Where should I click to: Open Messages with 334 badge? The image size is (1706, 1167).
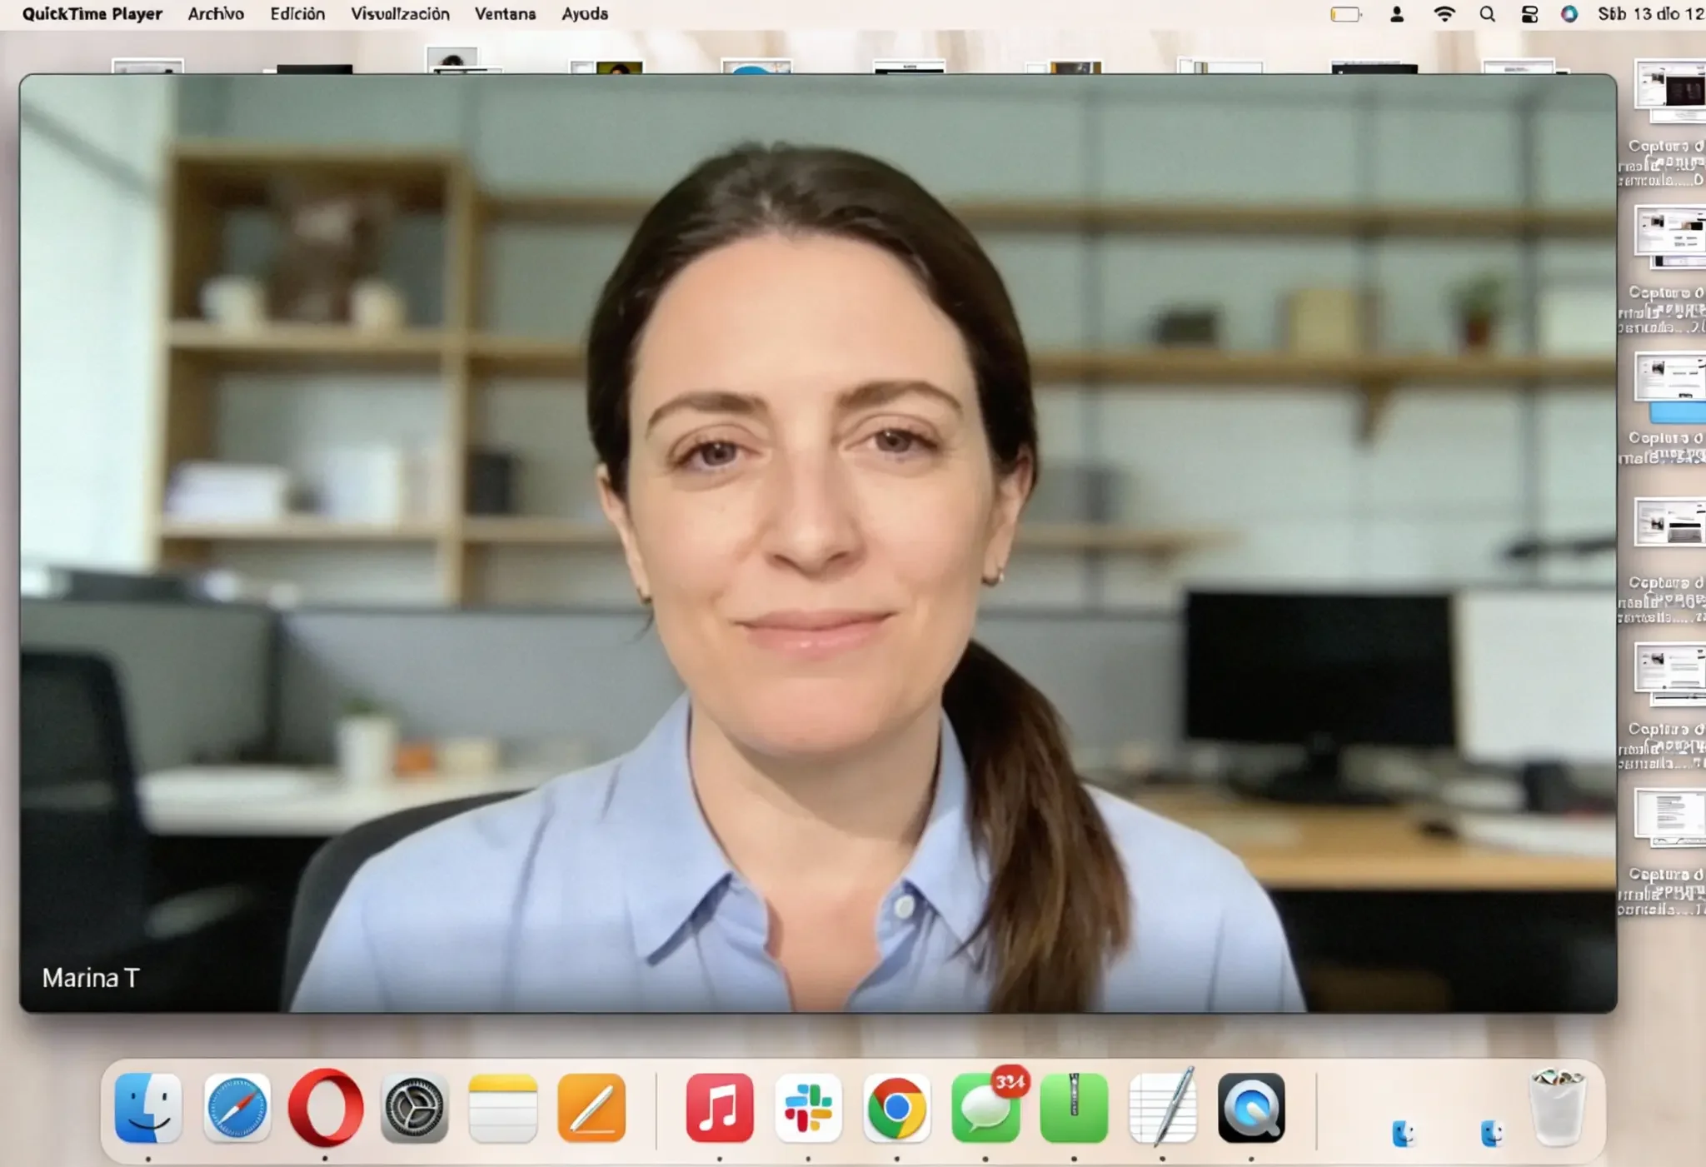985,1109
